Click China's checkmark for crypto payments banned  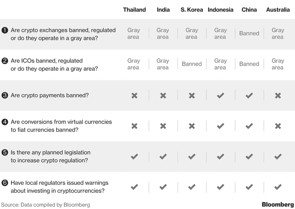tap(249, 95)
